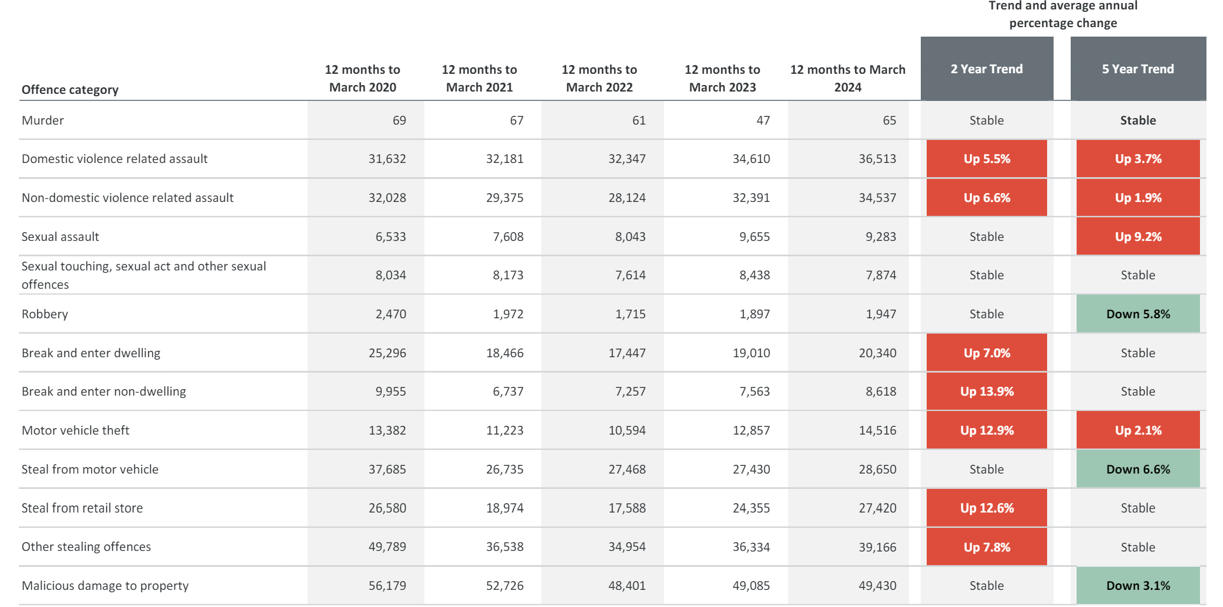Select the "Motor vehicle theft" row label

[x=76, y=430]
